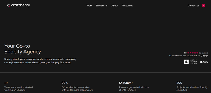Click the 'Your Go-to Shopify Agency' heading
Screen dimensions: 211x93
click(23, 49)
